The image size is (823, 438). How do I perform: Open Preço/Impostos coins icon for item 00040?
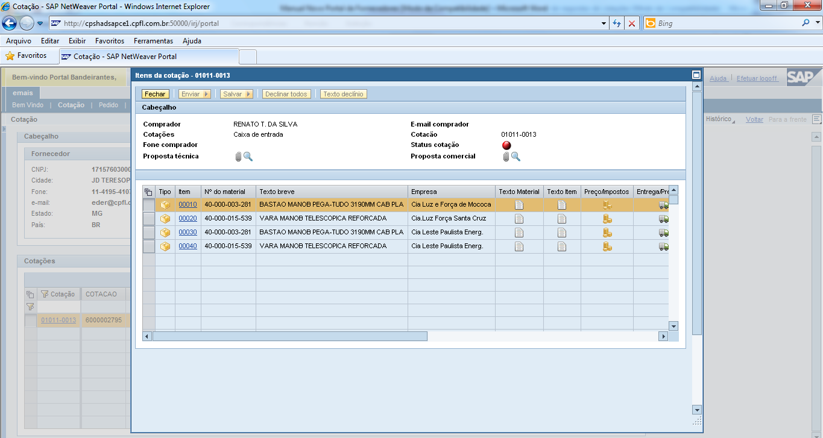pyautogui.click(x=607, y=246)
